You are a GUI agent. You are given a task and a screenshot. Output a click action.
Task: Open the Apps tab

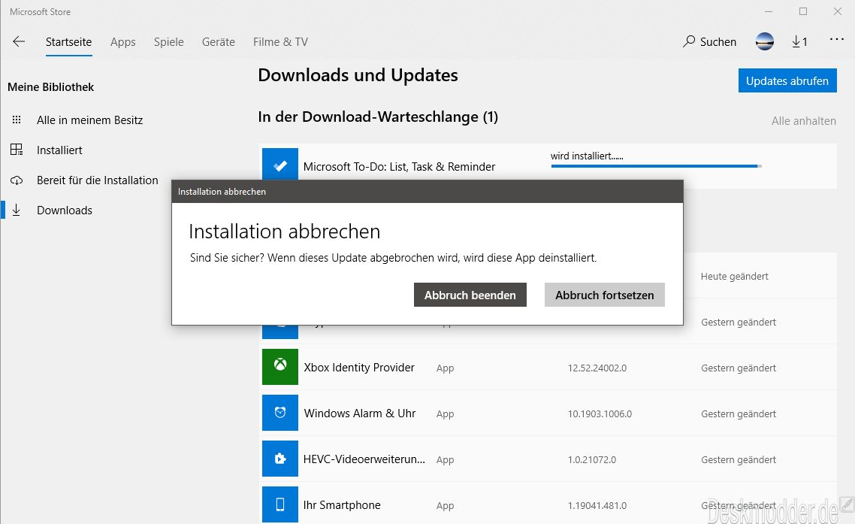tap(122, 42)
